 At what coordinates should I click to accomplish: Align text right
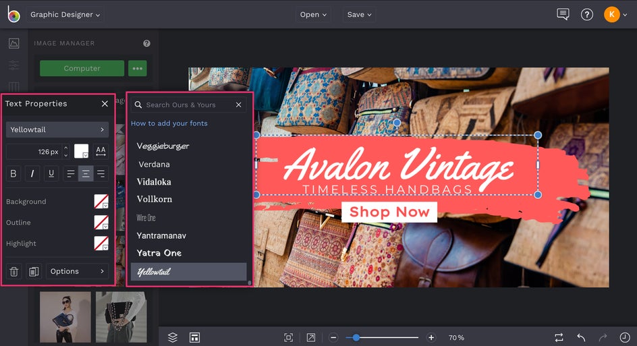(x=101, y=173)
